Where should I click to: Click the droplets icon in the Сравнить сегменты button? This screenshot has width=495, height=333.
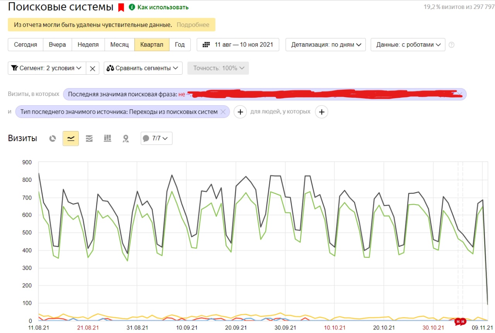(x=110, y=68)
